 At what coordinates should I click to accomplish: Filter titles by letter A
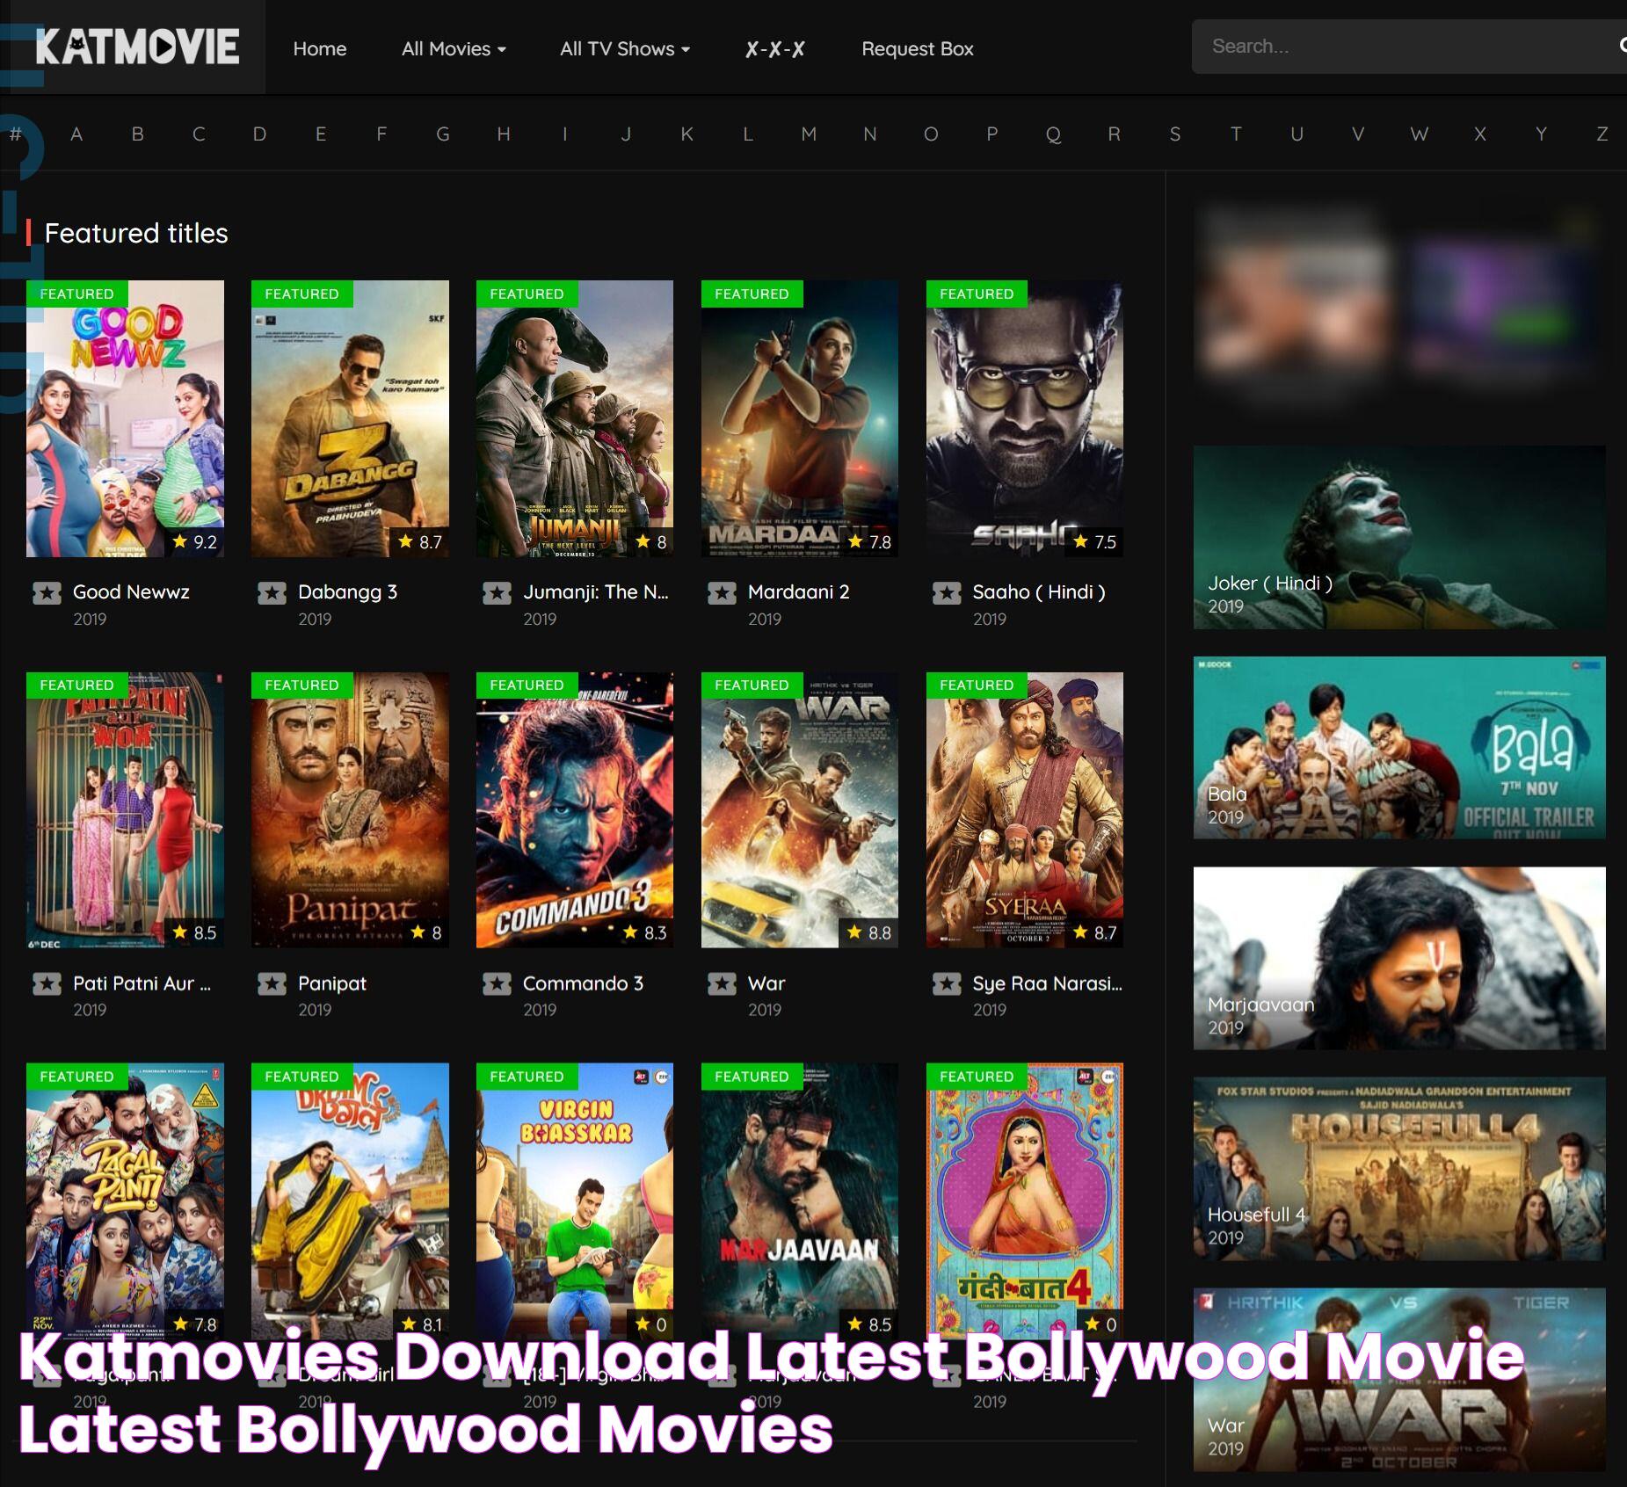[x=76, y=134]
